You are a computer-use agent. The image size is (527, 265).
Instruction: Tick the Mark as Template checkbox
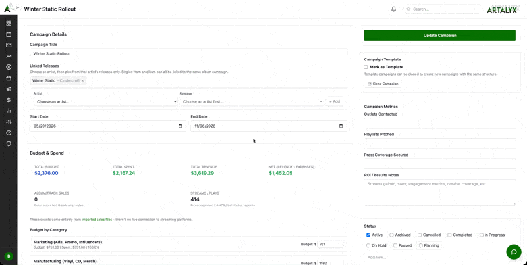(366, 67)
